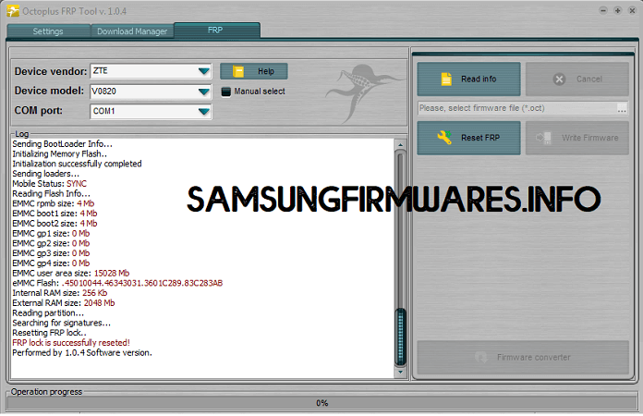This screenshot has width=643, height=416.
Task: Click the log line 'Searching for signatures...'
Action: [61, 323]
